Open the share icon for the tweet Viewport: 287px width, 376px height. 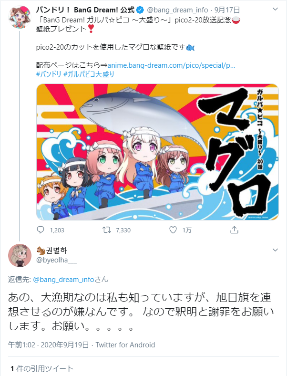coord(234,230)
